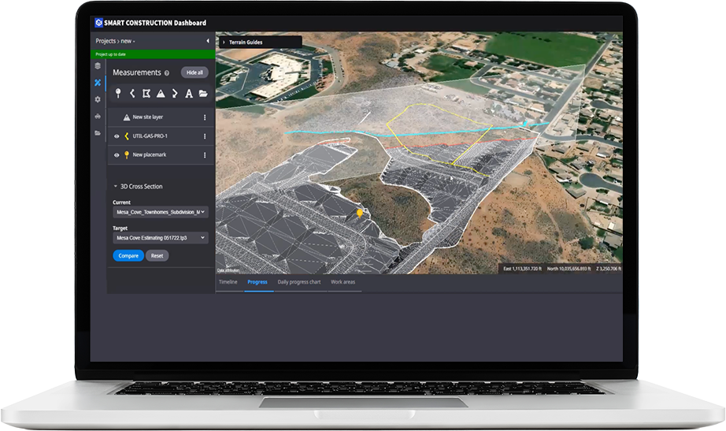726x431 pixels.
Task: Open options menu for New placemark
Action: [x=205, y=154]
